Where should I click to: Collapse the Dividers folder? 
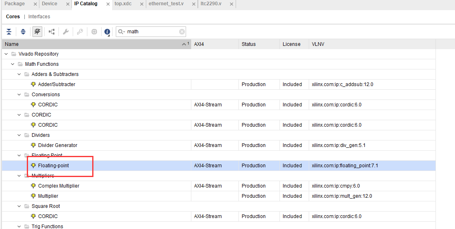pos(19,135)
